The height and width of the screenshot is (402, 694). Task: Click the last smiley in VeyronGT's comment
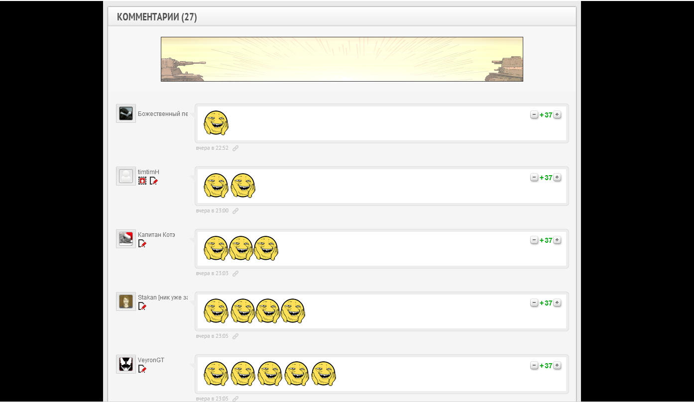pyautogui.click(x=324, y=374)
